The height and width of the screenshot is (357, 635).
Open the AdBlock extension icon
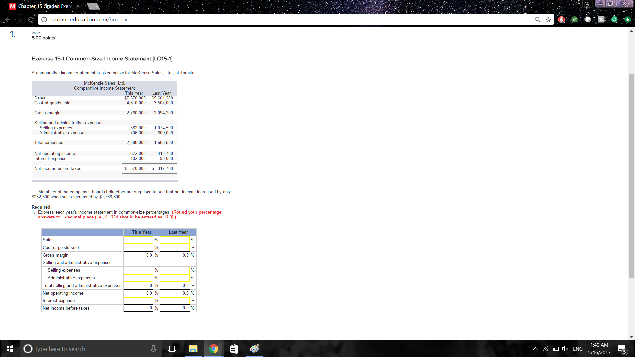click(561, 20)
